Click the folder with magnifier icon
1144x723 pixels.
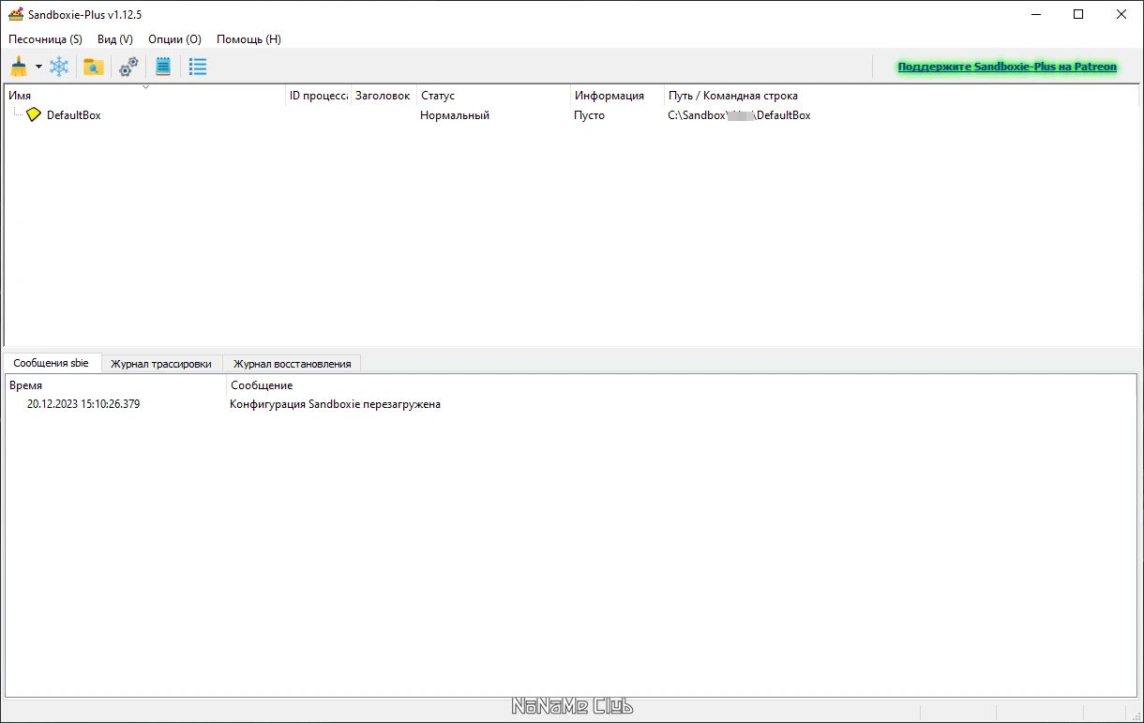(93, 67)
